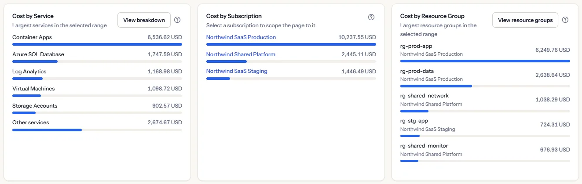Click the rg-stg-app resource group name

point(414,121)
